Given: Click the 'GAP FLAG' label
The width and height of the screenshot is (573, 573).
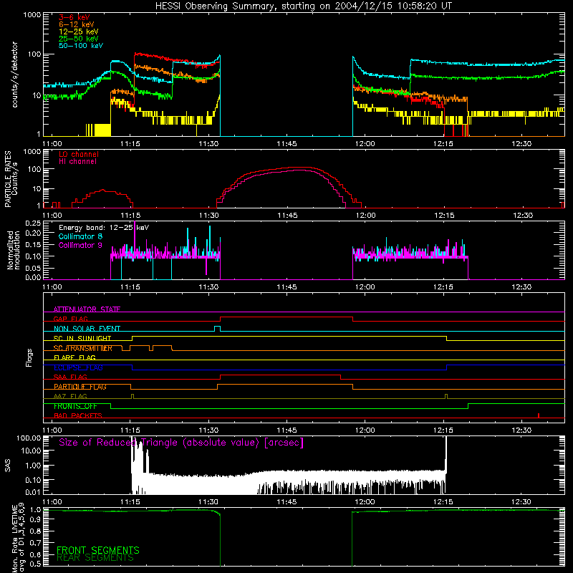Looking at the screenshot, I should 70,319.
